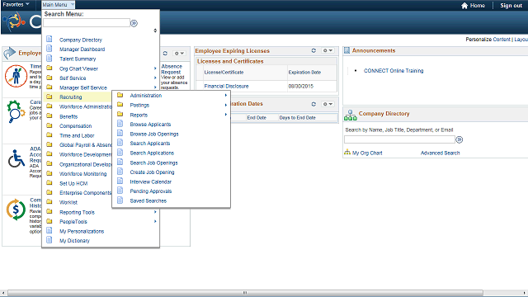Open gear menu of expiration Dates pagelet

pos(328,104)
